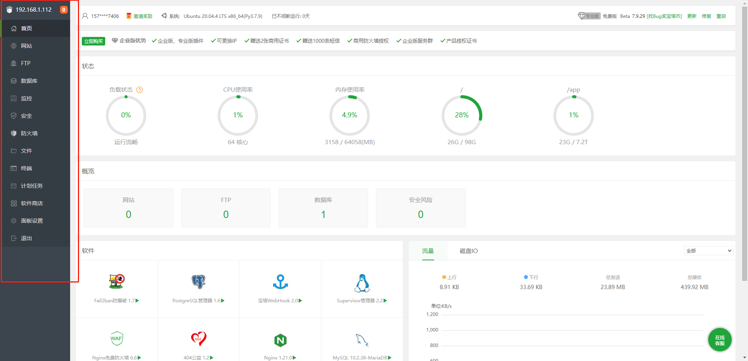The height and width of the screenshot is (361, 748).
Task: Click the 软件商店 grid icon in sidebar
Action: click(14, 203)
